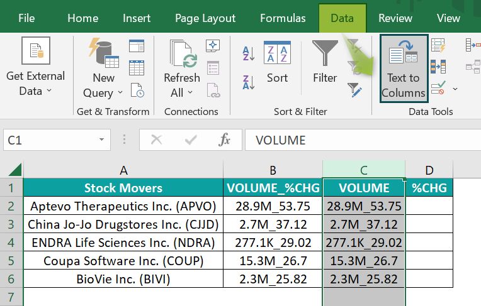481x306 pixels.
Task: Click the VOLUME header cell in column C
Action: (x=364, y=188)
